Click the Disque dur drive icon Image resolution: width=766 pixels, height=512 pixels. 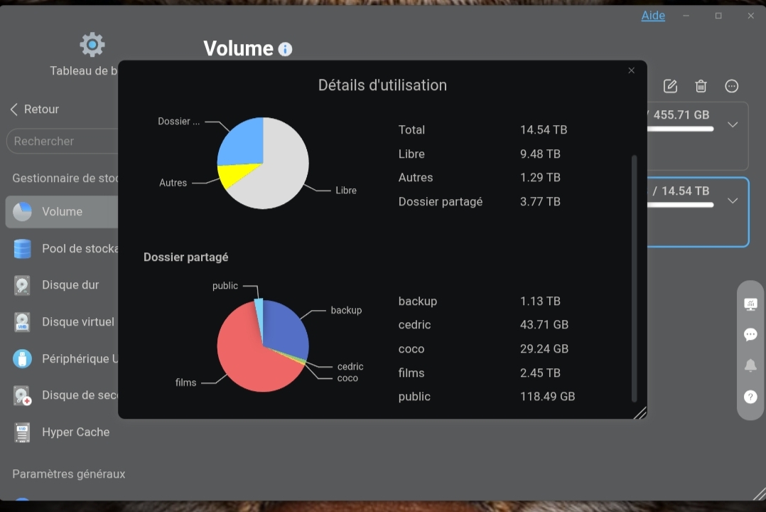(22, 285)
